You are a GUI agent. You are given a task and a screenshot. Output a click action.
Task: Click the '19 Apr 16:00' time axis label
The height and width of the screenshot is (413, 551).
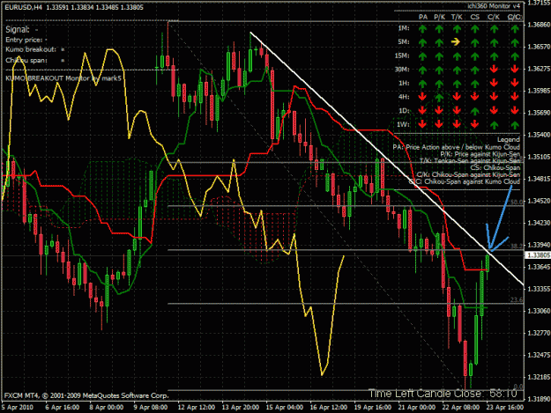[373, 408]
